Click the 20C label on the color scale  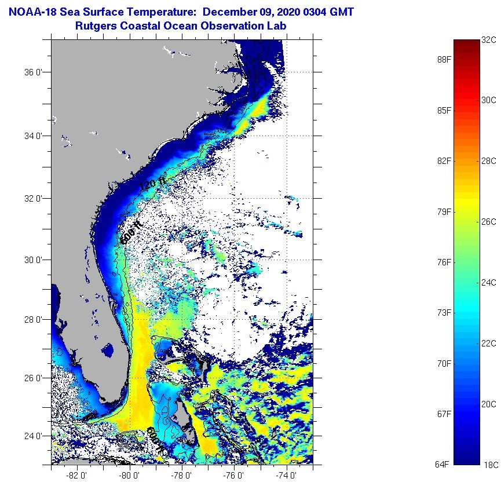click(x=488, y=404)
